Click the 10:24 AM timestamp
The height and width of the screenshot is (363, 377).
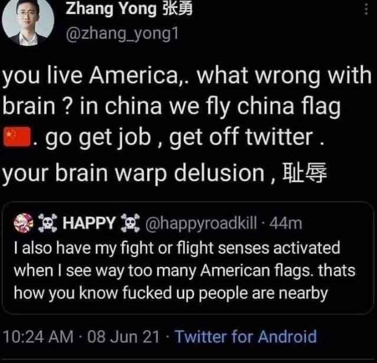38,337
